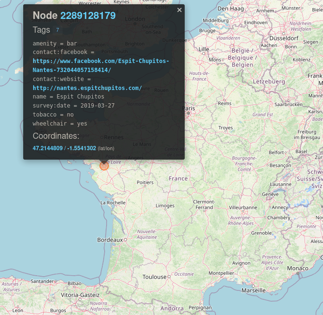This screenshot has width=323, height=315.
Task: Click the Villeurbanne label on map
Action: [x=243, y=207]
